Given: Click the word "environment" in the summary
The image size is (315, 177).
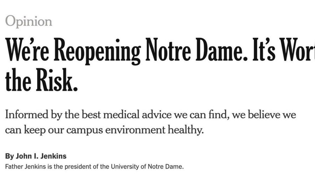Looking at the screenshot, I should 135,130.
